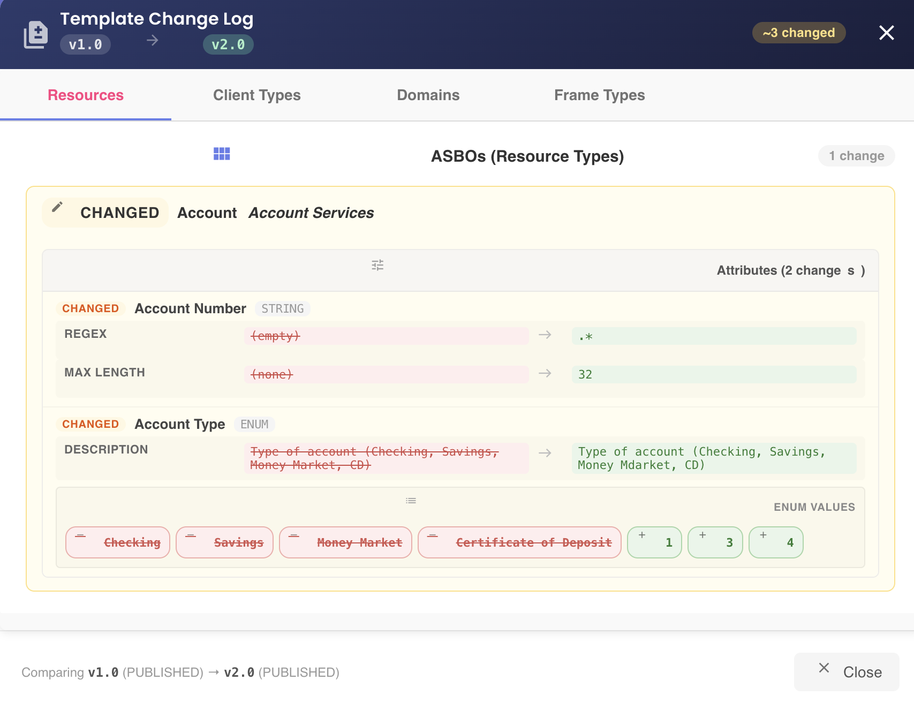Click the sliders icon in Attributes header

[377, 265]
